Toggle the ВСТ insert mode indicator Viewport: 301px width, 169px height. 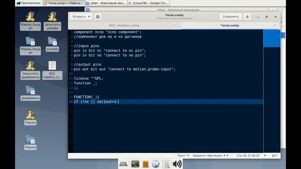[x=275, y=155]
